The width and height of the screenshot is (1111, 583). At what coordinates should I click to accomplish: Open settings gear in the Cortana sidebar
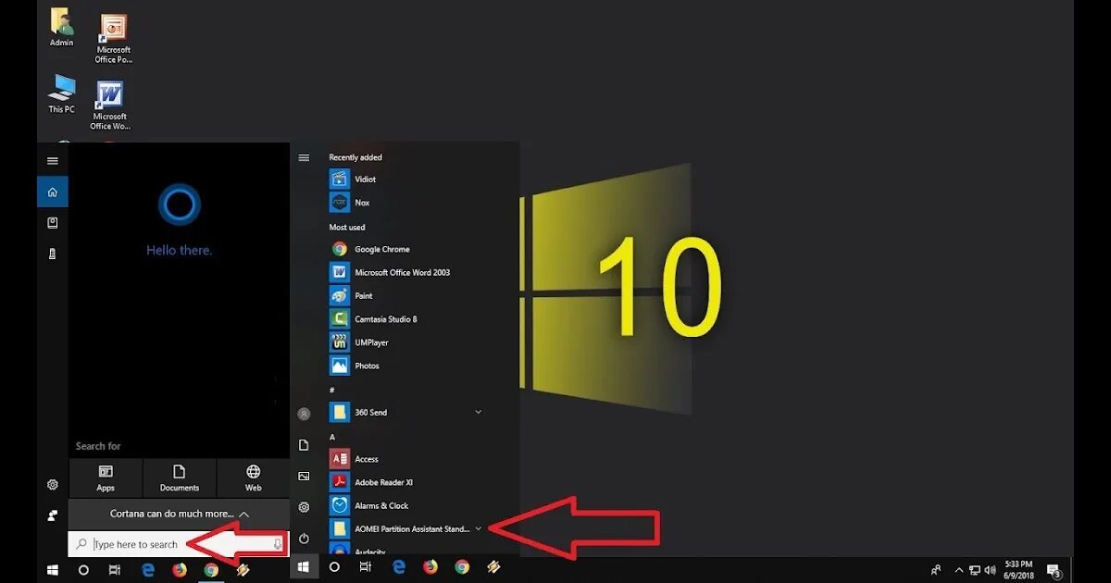pos(53,485)
